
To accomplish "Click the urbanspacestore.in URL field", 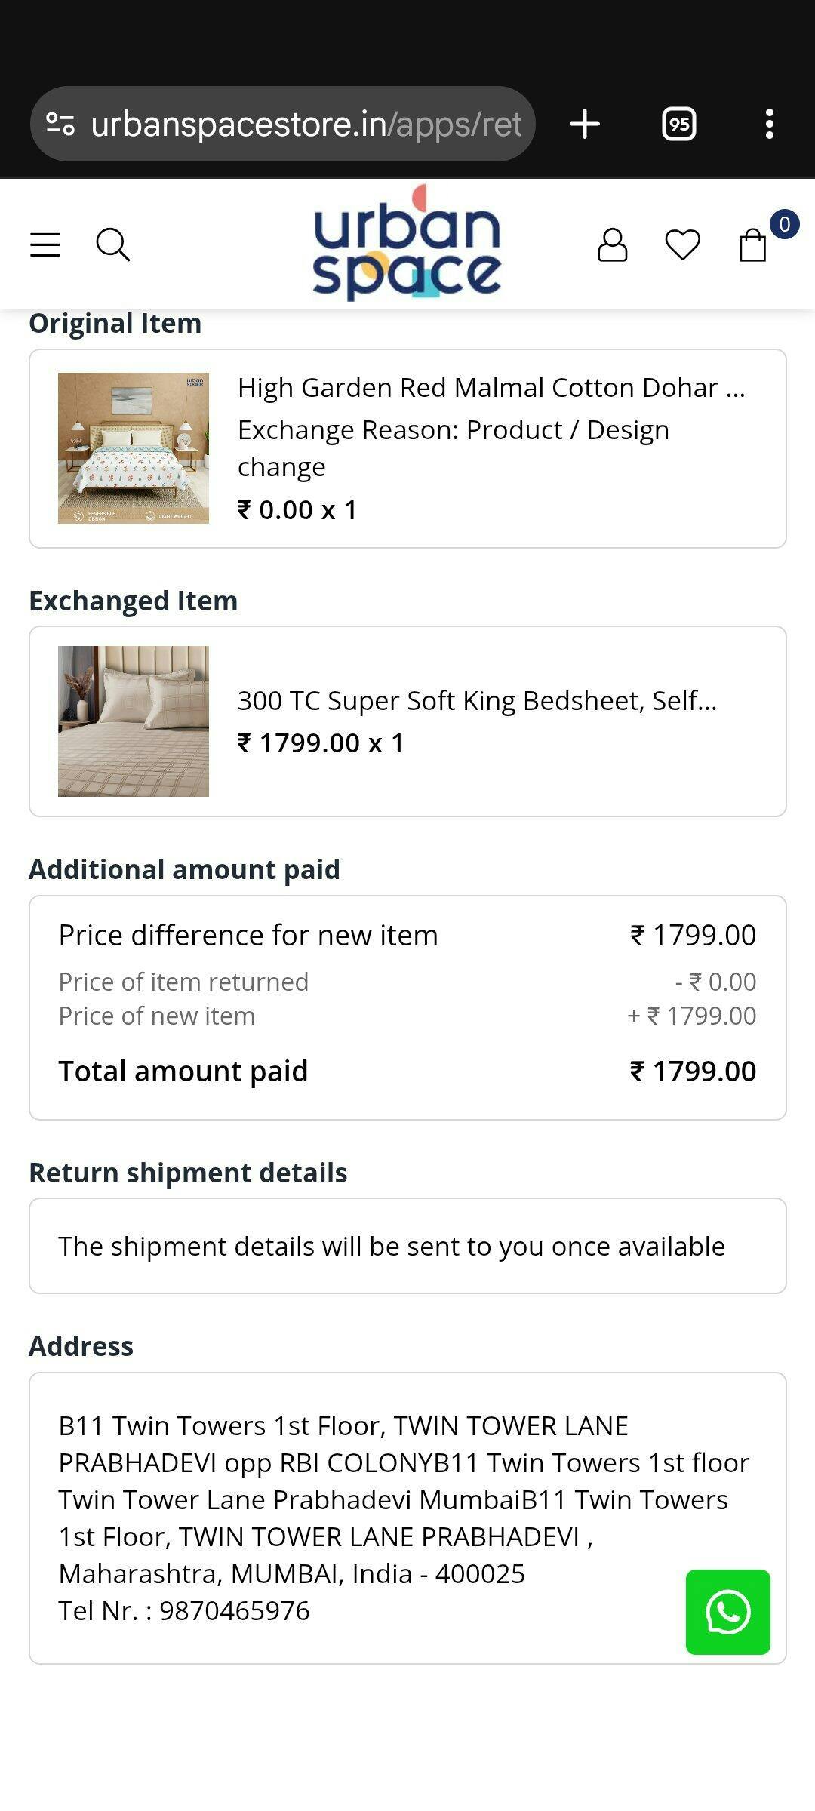I will 306,124.
